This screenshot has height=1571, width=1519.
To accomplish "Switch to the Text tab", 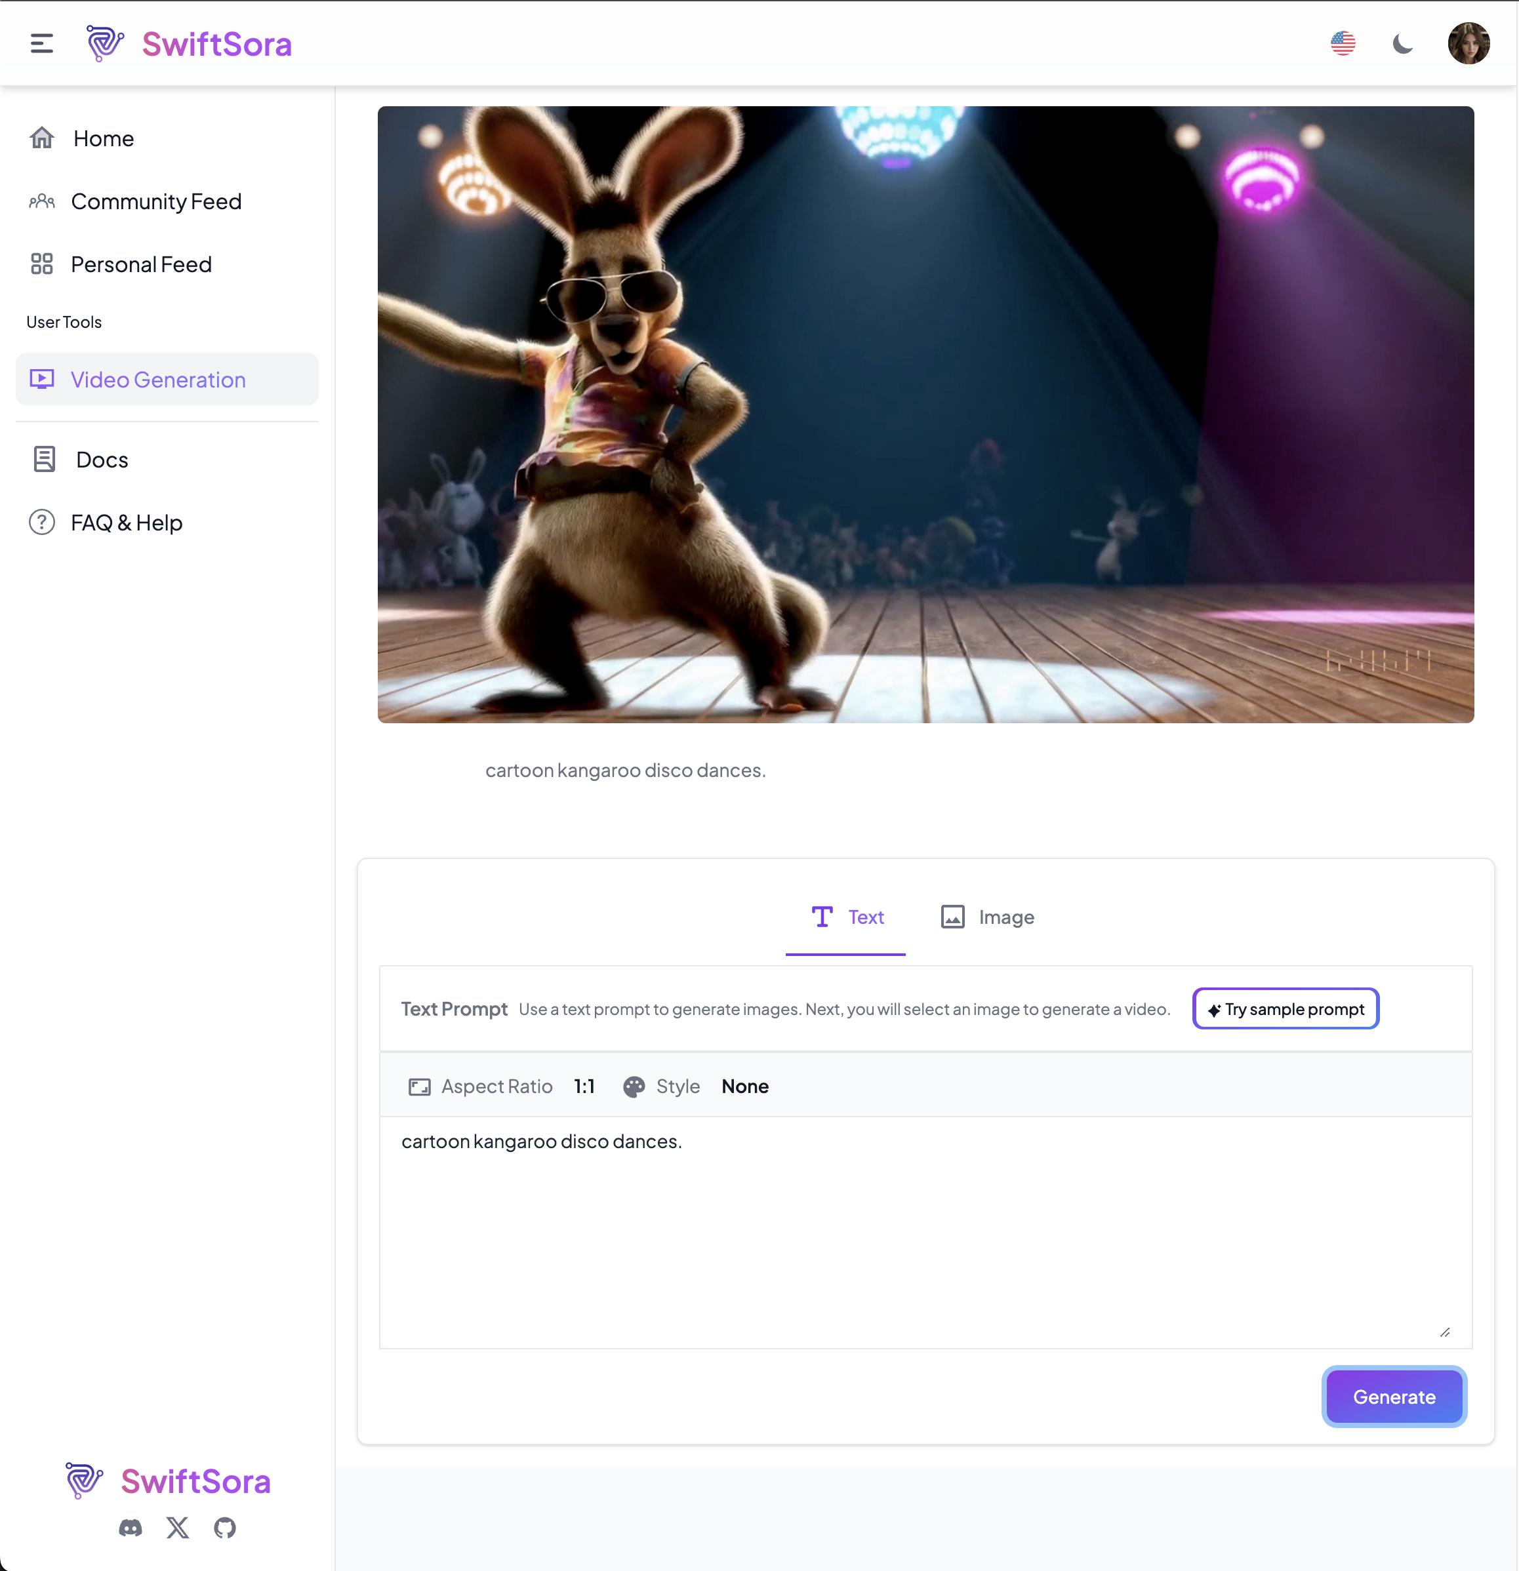I will click(x=847, y=917).
